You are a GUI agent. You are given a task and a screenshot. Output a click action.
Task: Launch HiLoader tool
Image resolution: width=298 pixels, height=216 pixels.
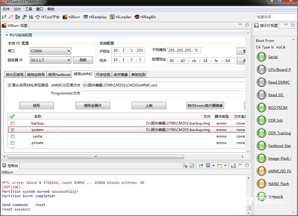pyautogui.click(x=121, y=17)
